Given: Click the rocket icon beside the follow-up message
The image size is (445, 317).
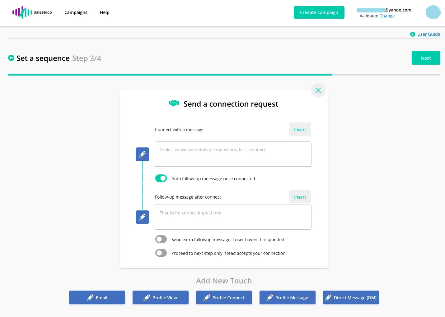Looking at the screenshot, I should coord(142,217).
